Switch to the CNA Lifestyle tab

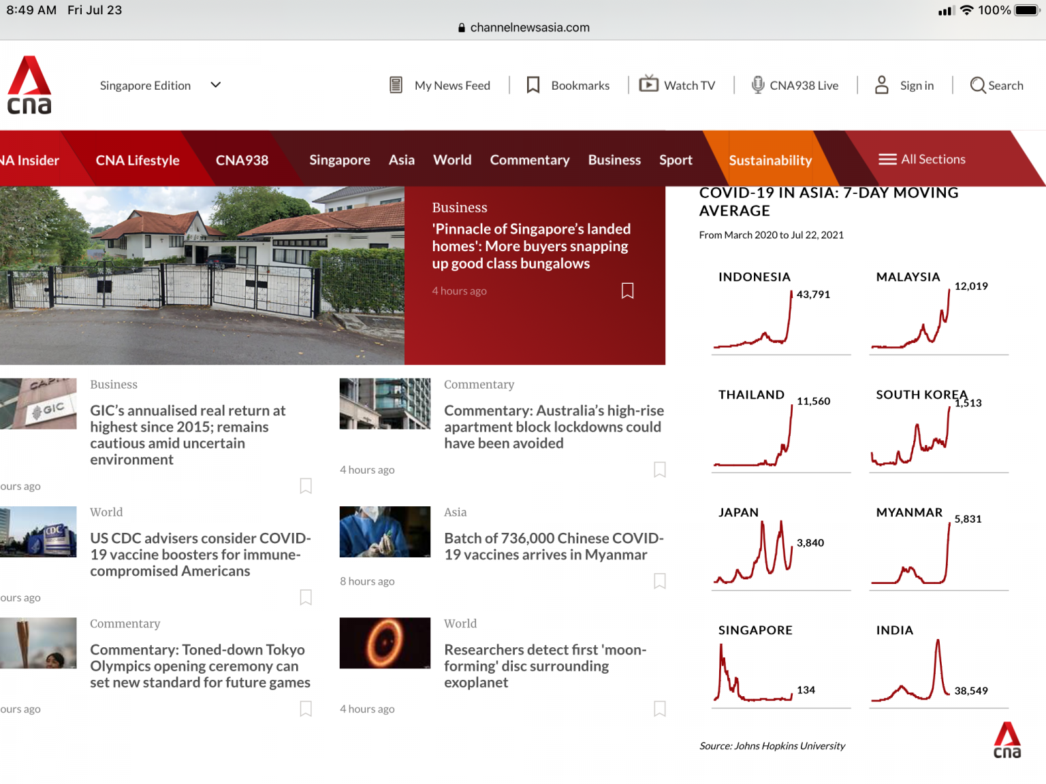coord(138,161)
